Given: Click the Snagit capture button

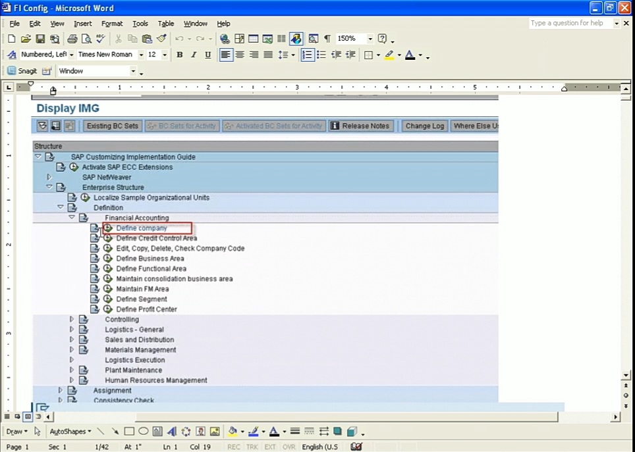Looking at the screenshot, I should (x=22, y=71).
